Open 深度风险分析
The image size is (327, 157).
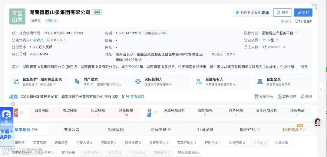174,113
